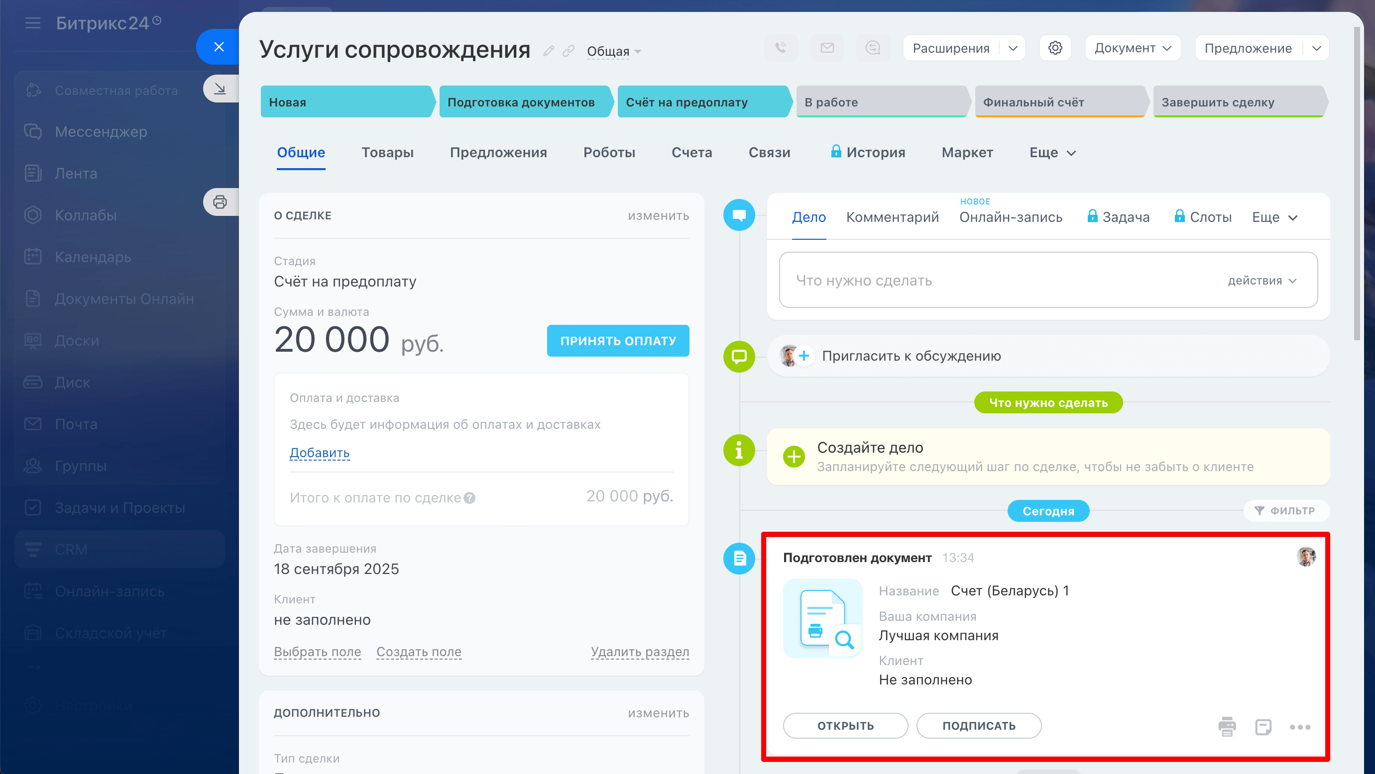Switch to Предложения tab
This screenshot has width=1375, height=774.
[x=498, y=153]
